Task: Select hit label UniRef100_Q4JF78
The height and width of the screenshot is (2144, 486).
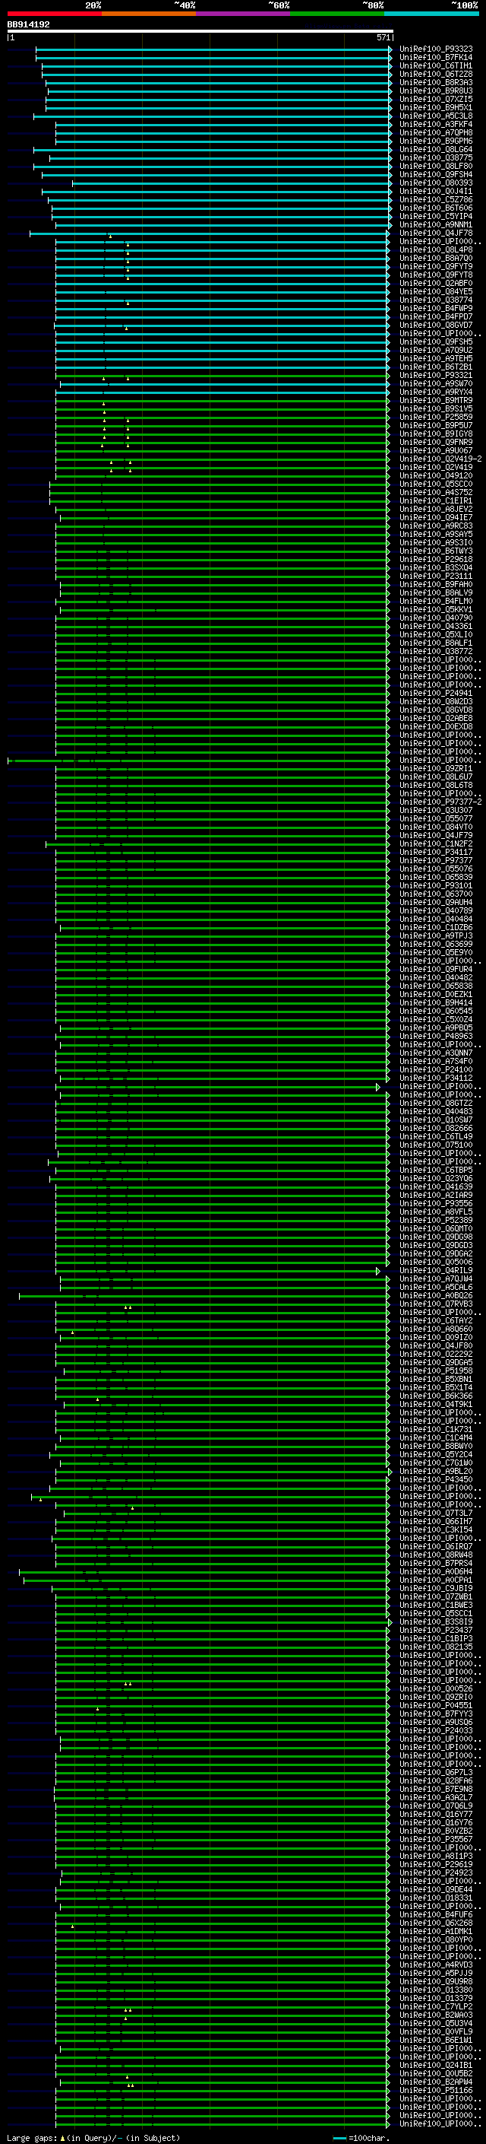Action: (x=436, y=233)
